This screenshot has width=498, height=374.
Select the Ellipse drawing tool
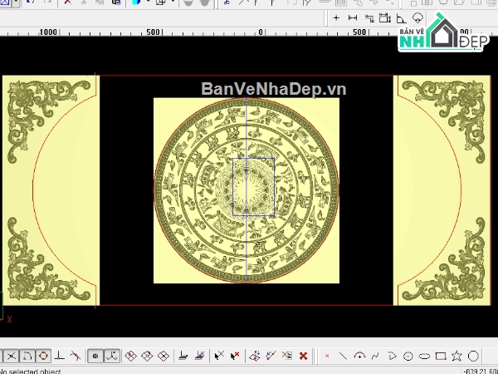[x=424, y=356]
